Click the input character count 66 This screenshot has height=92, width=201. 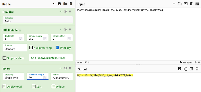[80, 62]
